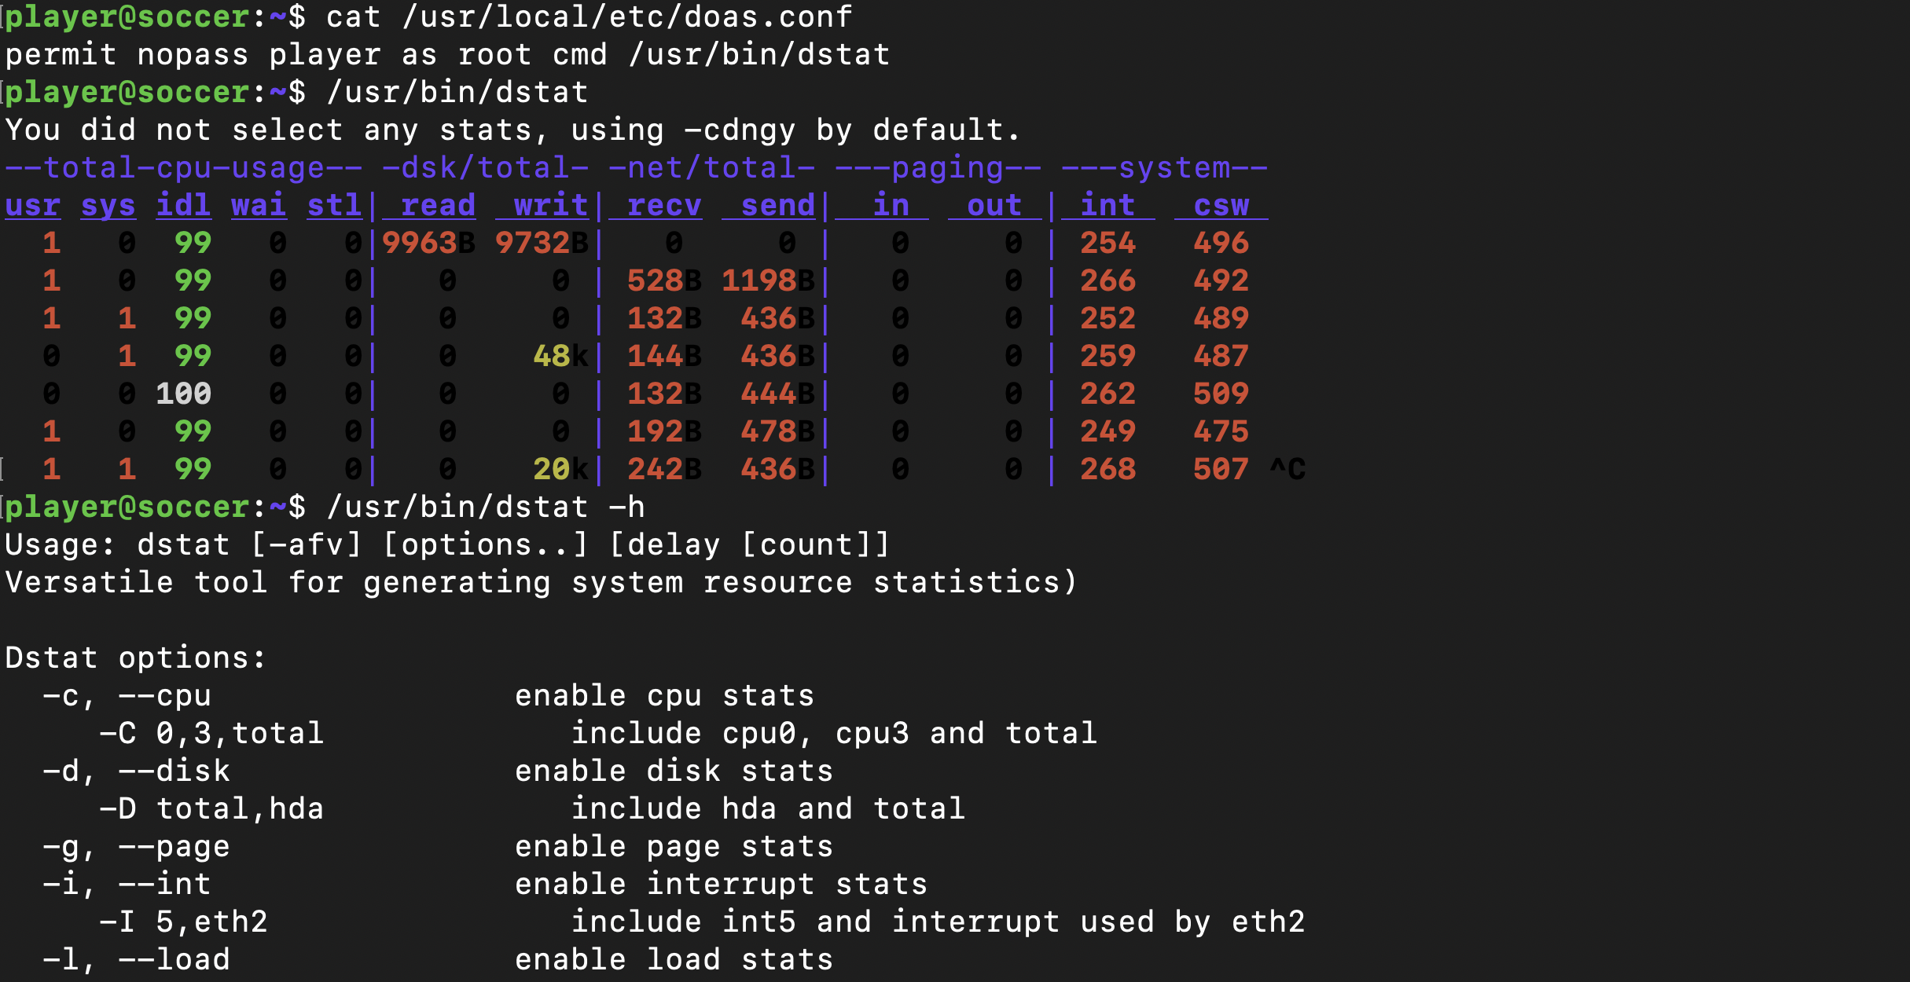Click the 'int' column header
This screenshot has height=982, width=1910.
coord(1108,205)
